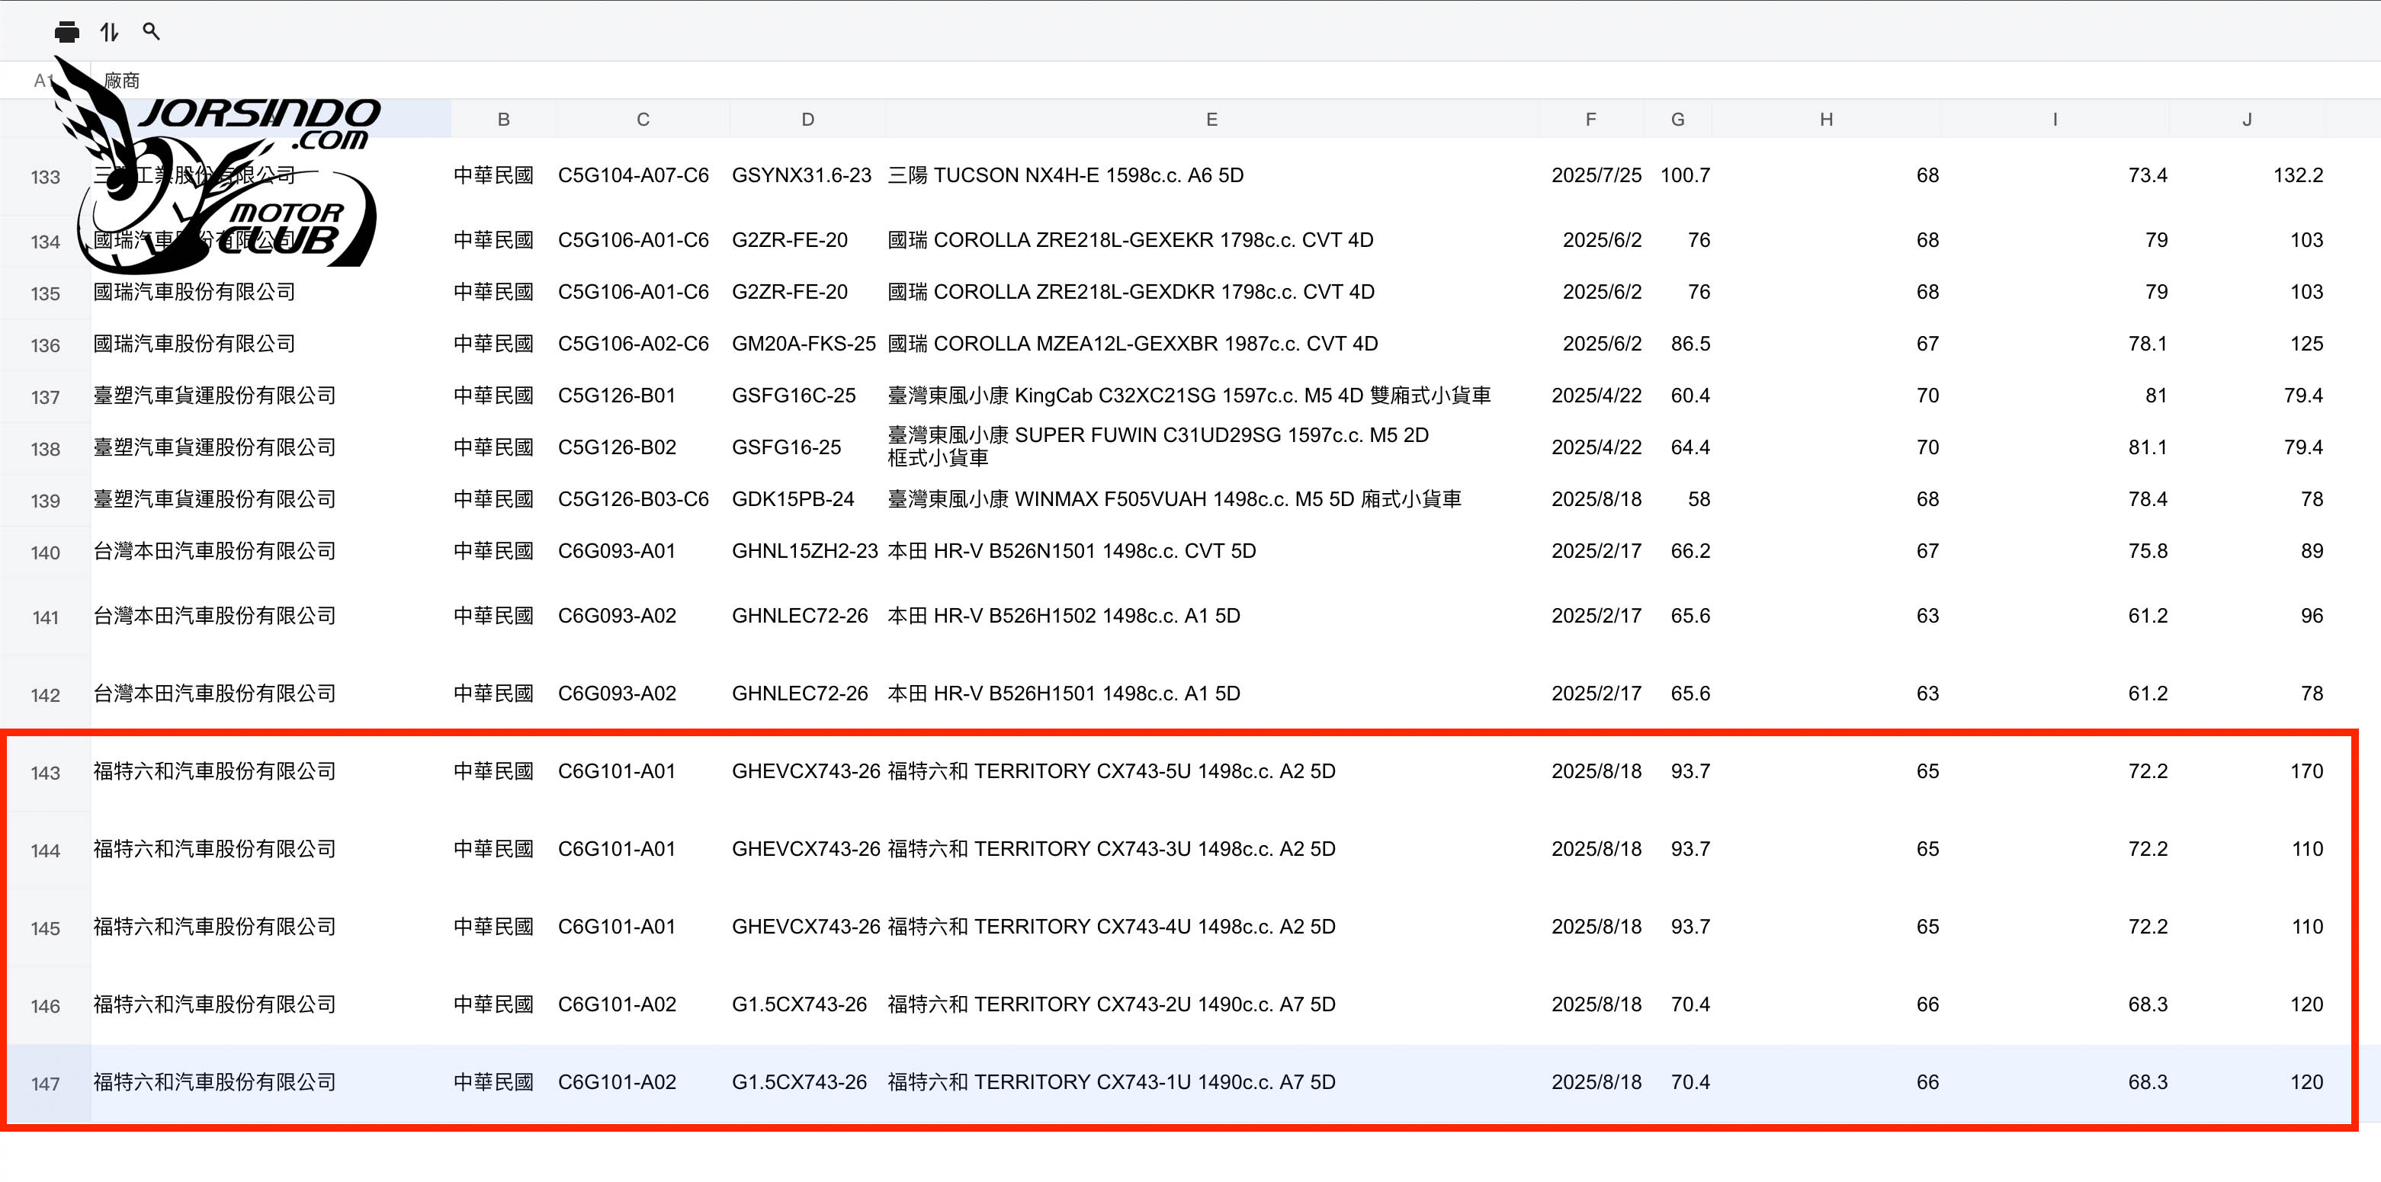Select row header 137
The width and height of the screenshot is (2381, 1182).
45,396
